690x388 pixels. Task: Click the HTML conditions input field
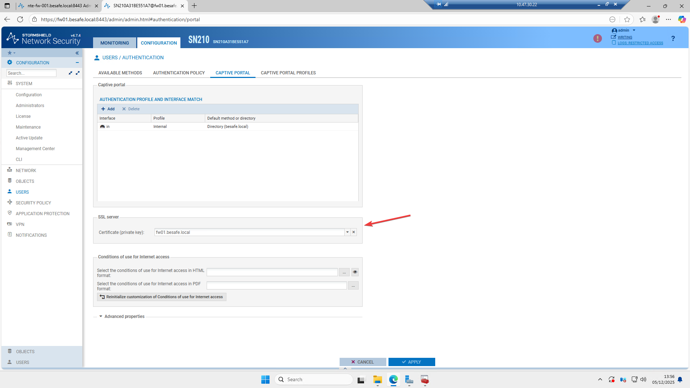tap(272, 272)
